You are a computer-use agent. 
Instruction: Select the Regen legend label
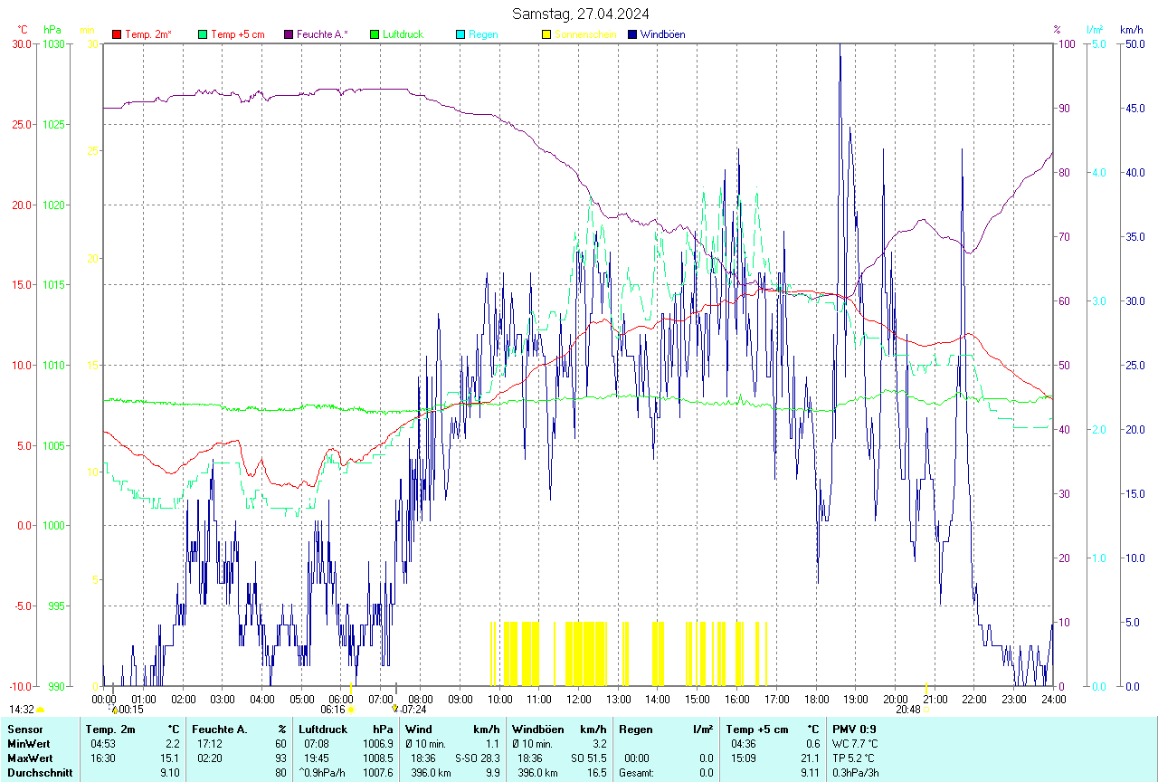point(483,34)
